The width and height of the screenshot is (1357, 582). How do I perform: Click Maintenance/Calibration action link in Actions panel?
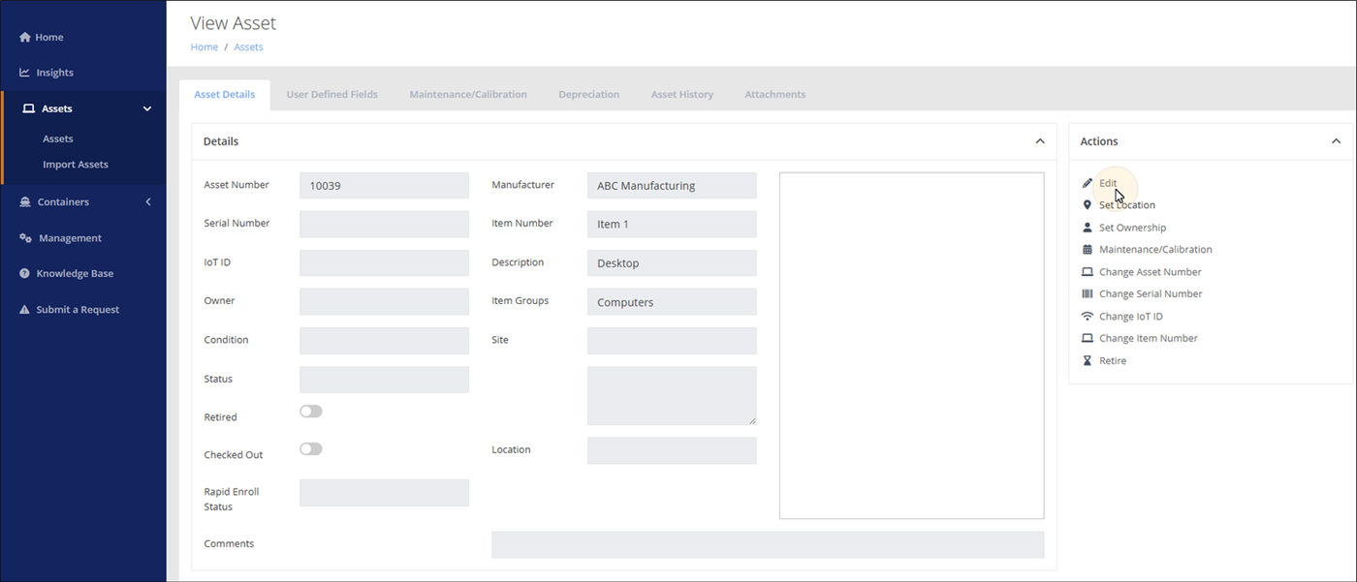click(1155, 249)
